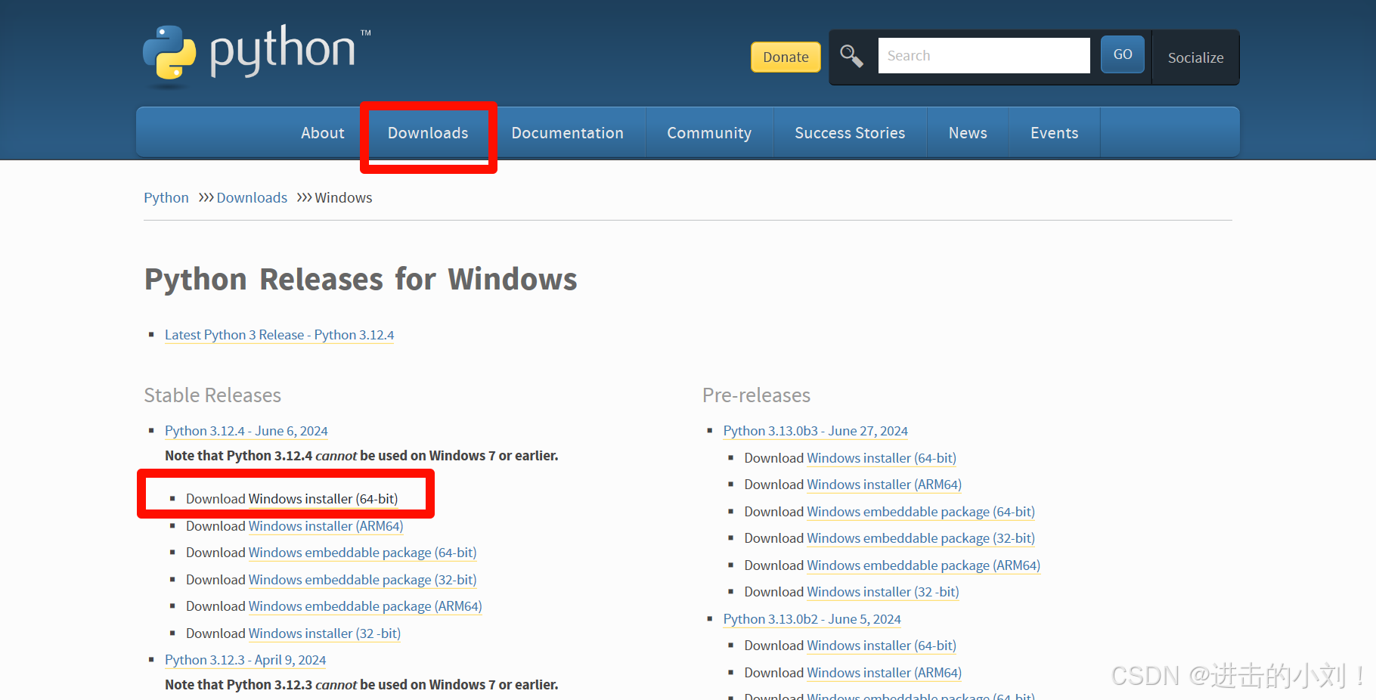Download 3.13.0b3 Windows embeddable package (64-bit)
The width and height of the screenshot is (1376, 700).
click(921, 512)
